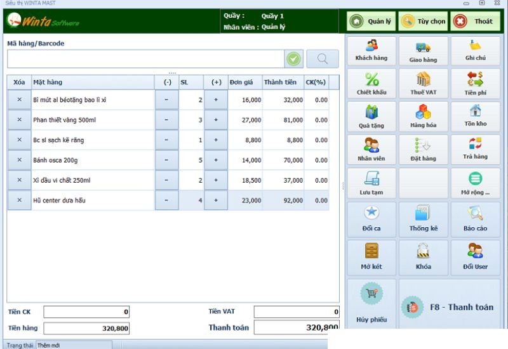Increase quantity of Xì dầu vi chất
Viewport: 508px width, 349px height.
(216, 180)
